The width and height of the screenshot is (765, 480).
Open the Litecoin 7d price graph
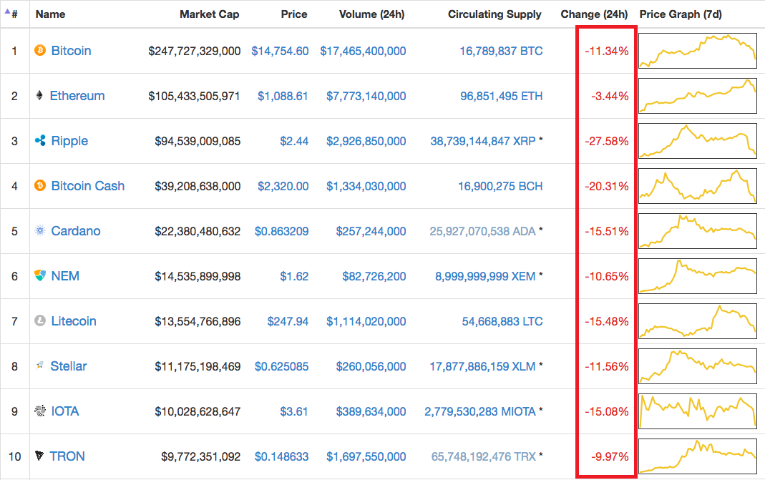click(698, 321)
